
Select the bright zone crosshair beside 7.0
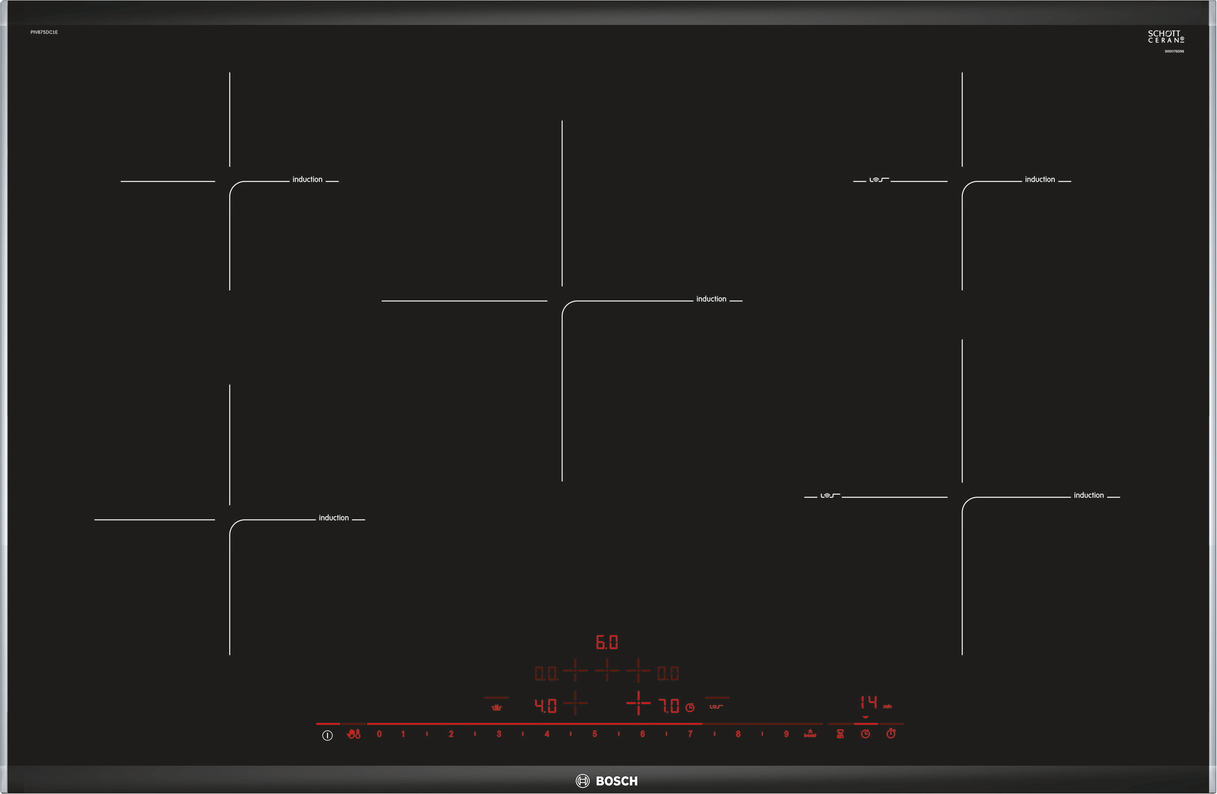pyautogui.click(x=638, y=703)
